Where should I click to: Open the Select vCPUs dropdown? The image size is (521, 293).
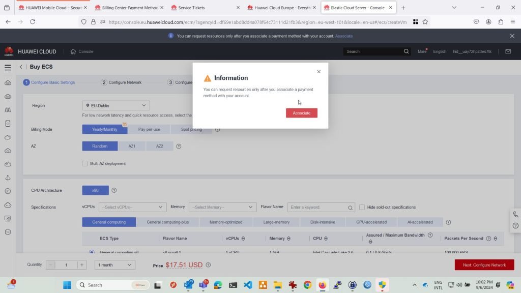click(x=133, y=208)
